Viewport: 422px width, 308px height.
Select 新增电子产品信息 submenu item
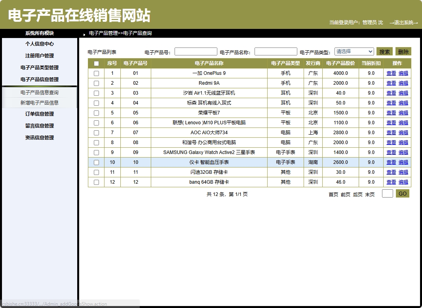coord(40,102)
